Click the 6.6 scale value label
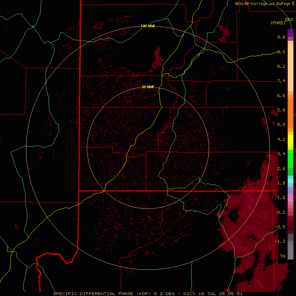 [281, 96]
